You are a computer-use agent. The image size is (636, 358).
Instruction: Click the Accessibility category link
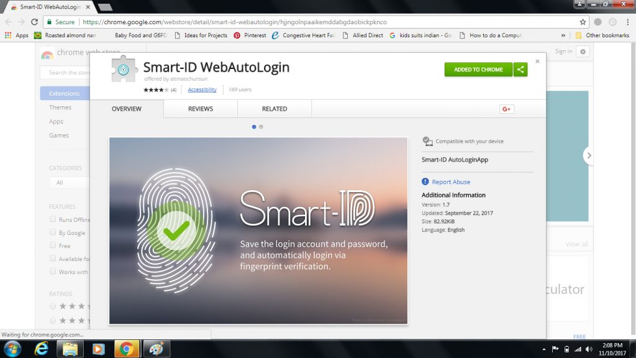click(202, 89)
